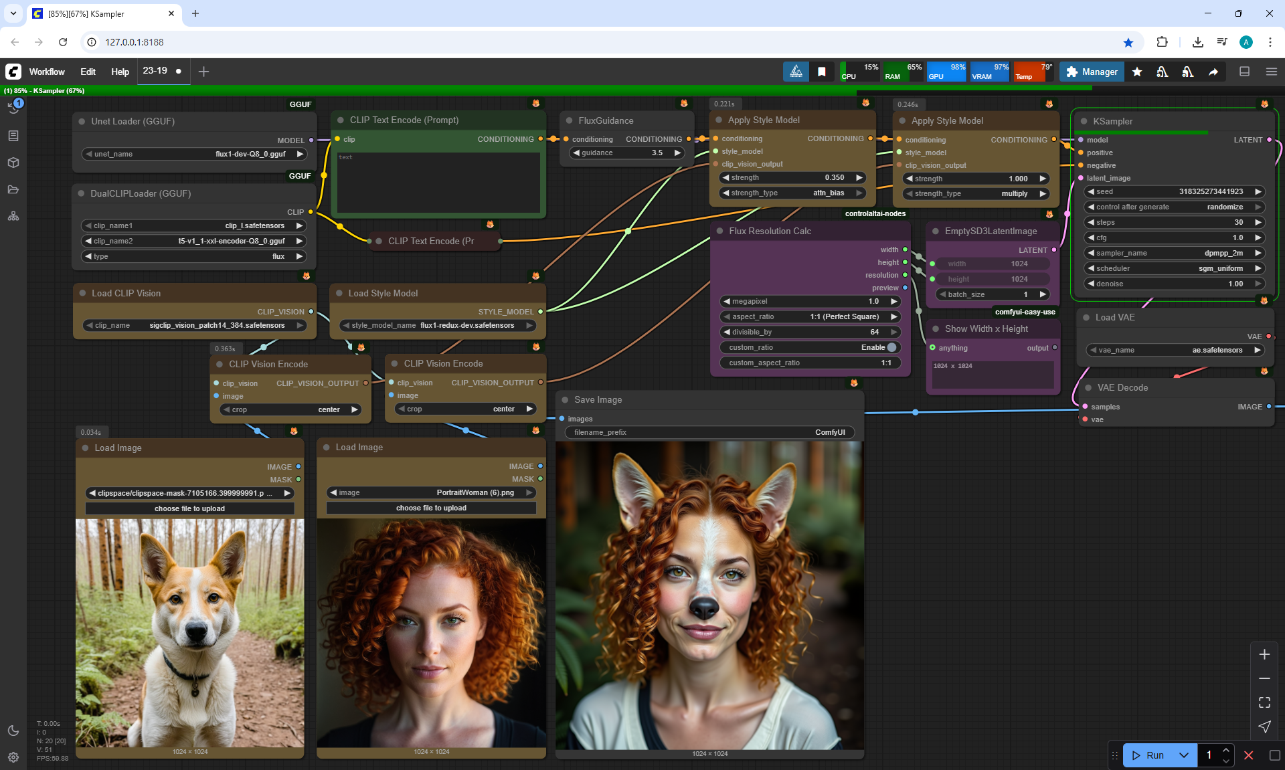This screenshot has height=770, width=1285.
Task: Click the star favorites icon near Manager
Action: pyautogui.click(x=1137, y=72)
